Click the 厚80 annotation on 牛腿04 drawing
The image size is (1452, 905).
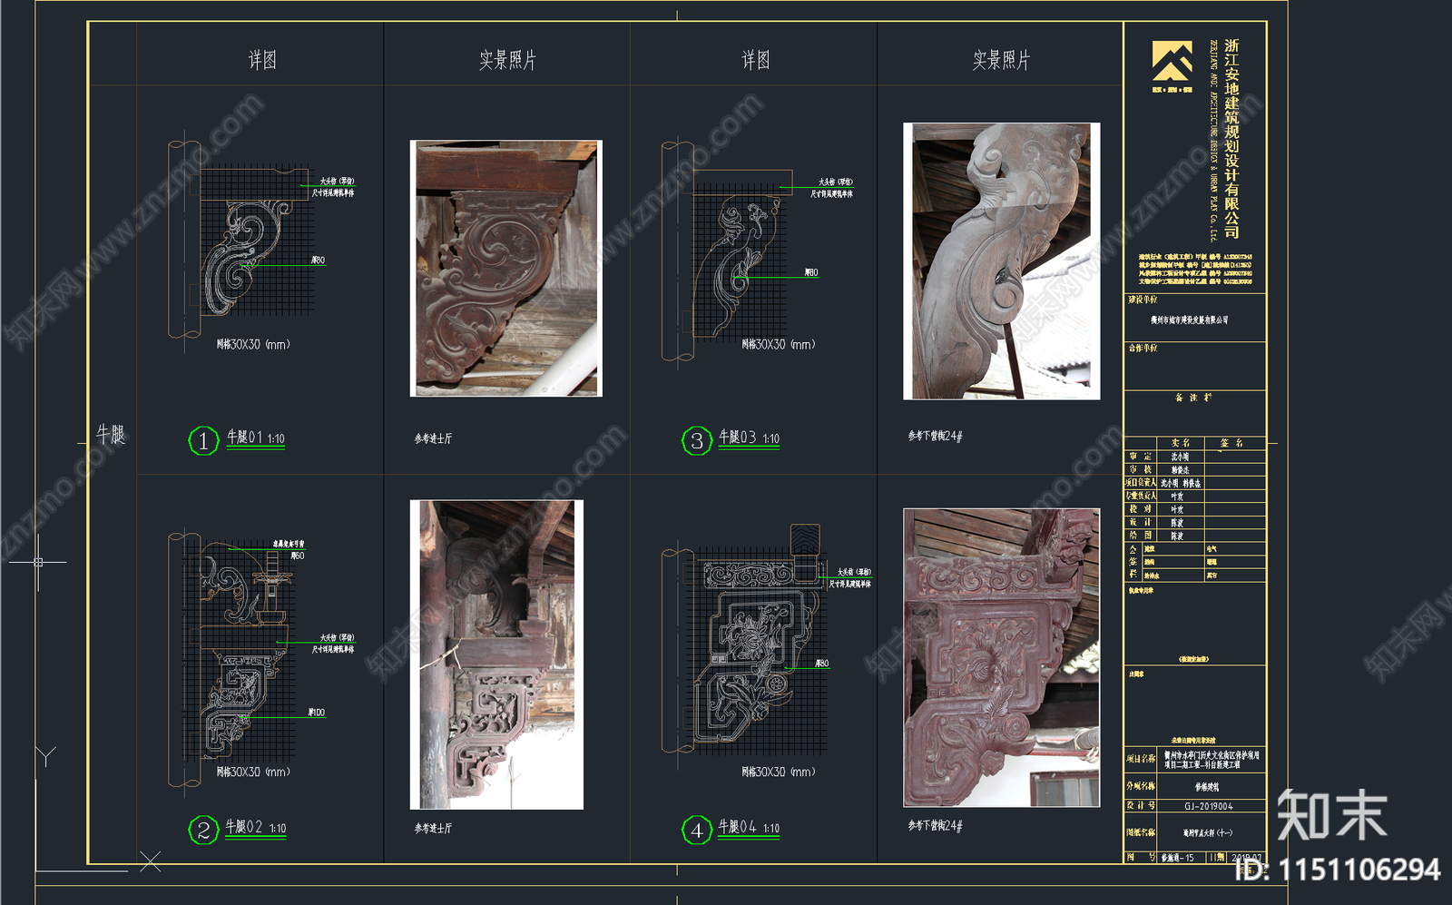click(821, 664)
